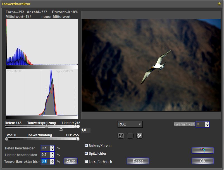Click the gamma midpoint slider handle
Viewport: 224px width, 170px height.
[61, 129]
